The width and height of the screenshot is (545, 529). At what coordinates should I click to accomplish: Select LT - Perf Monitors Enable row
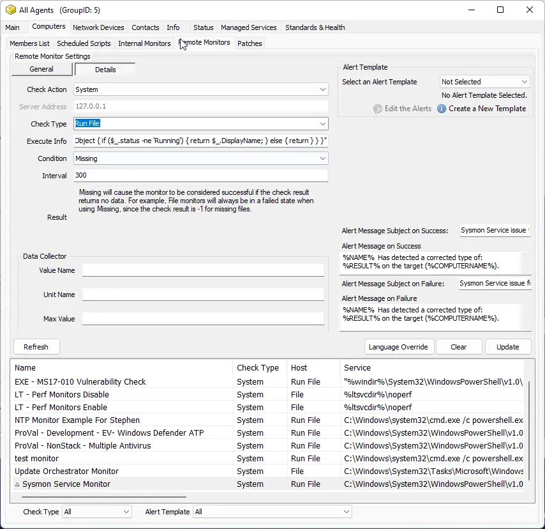268,407
